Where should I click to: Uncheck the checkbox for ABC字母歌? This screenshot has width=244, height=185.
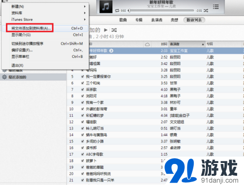[x=82, y=154]
